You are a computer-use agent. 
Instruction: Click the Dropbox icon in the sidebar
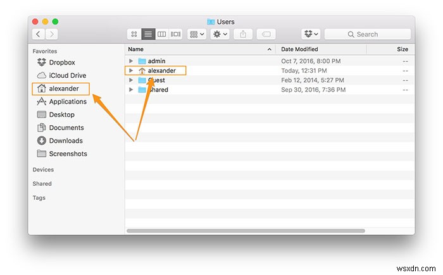42,62
